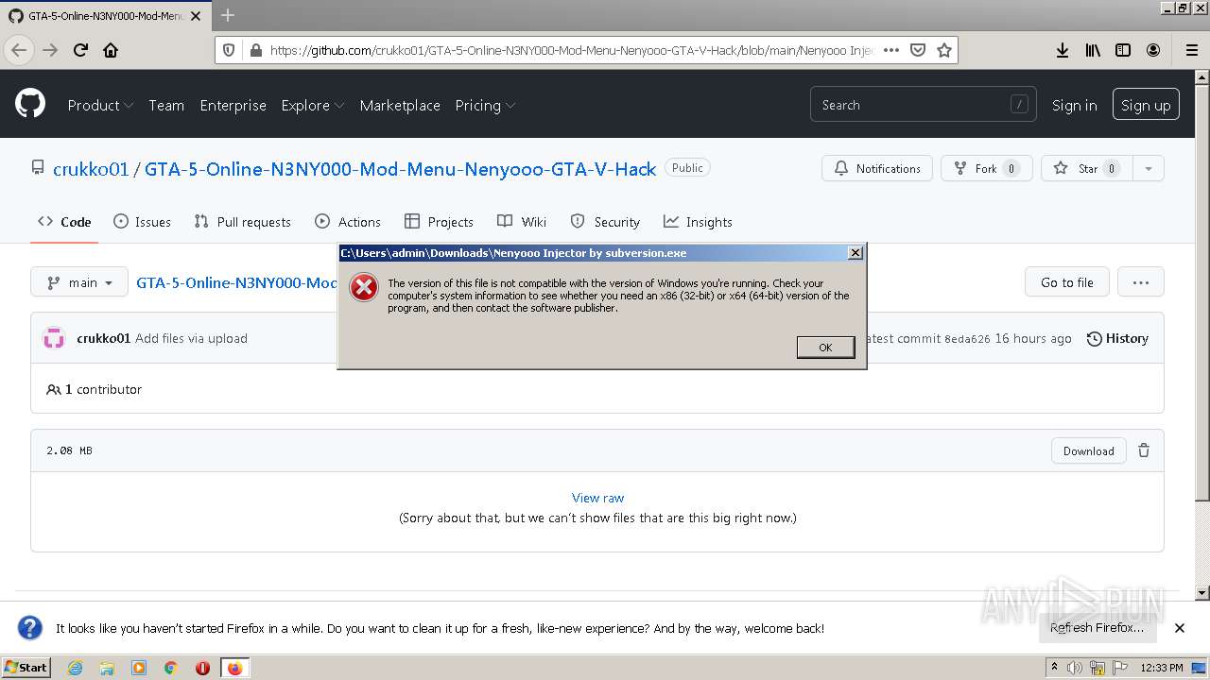Save the page to Pocket
1210x680 pixels.
(917, 50)
